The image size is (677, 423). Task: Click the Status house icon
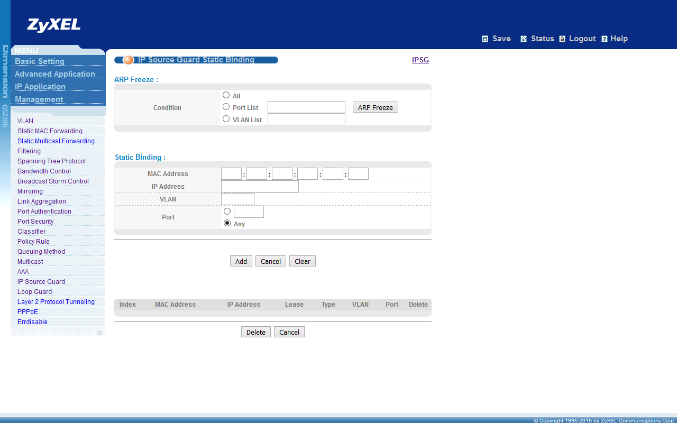point(524,39)
